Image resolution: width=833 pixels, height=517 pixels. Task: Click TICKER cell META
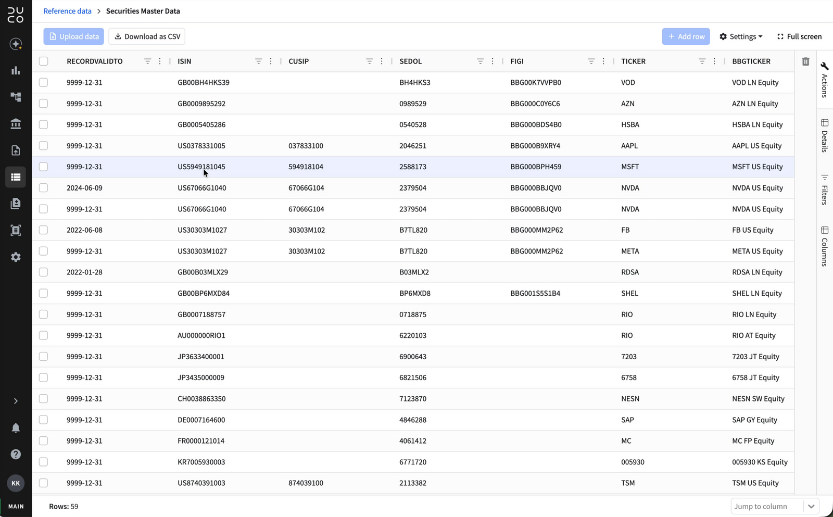[x=630, y=251]
